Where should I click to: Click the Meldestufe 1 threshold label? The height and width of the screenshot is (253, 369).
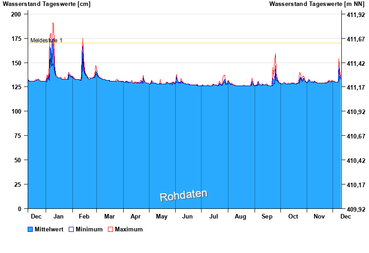(47, 40)
